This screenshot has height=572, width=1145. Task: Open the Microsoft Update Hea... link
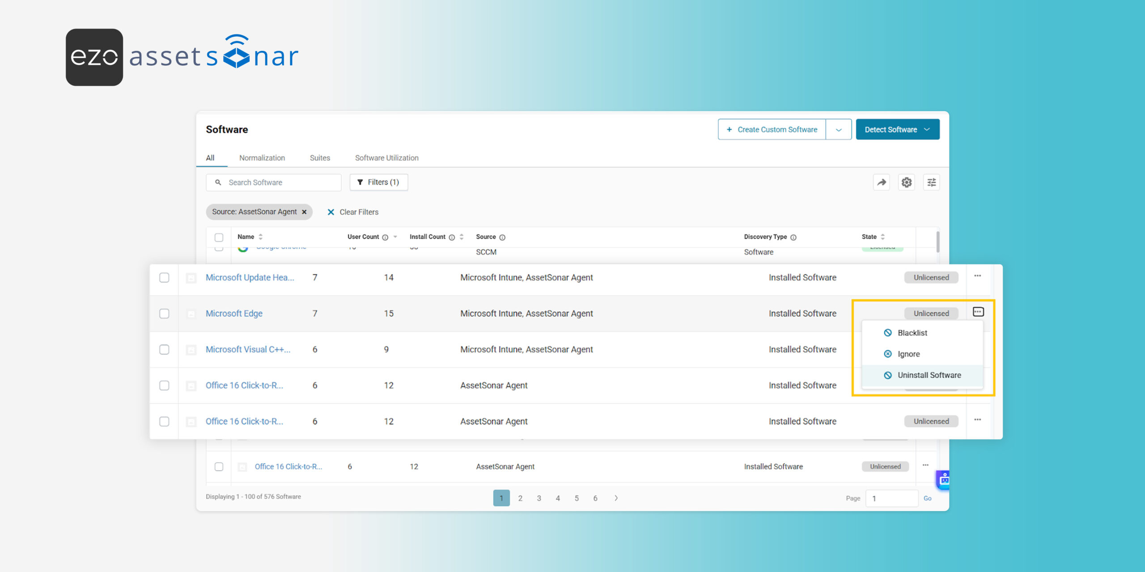[x=250, y=278]
